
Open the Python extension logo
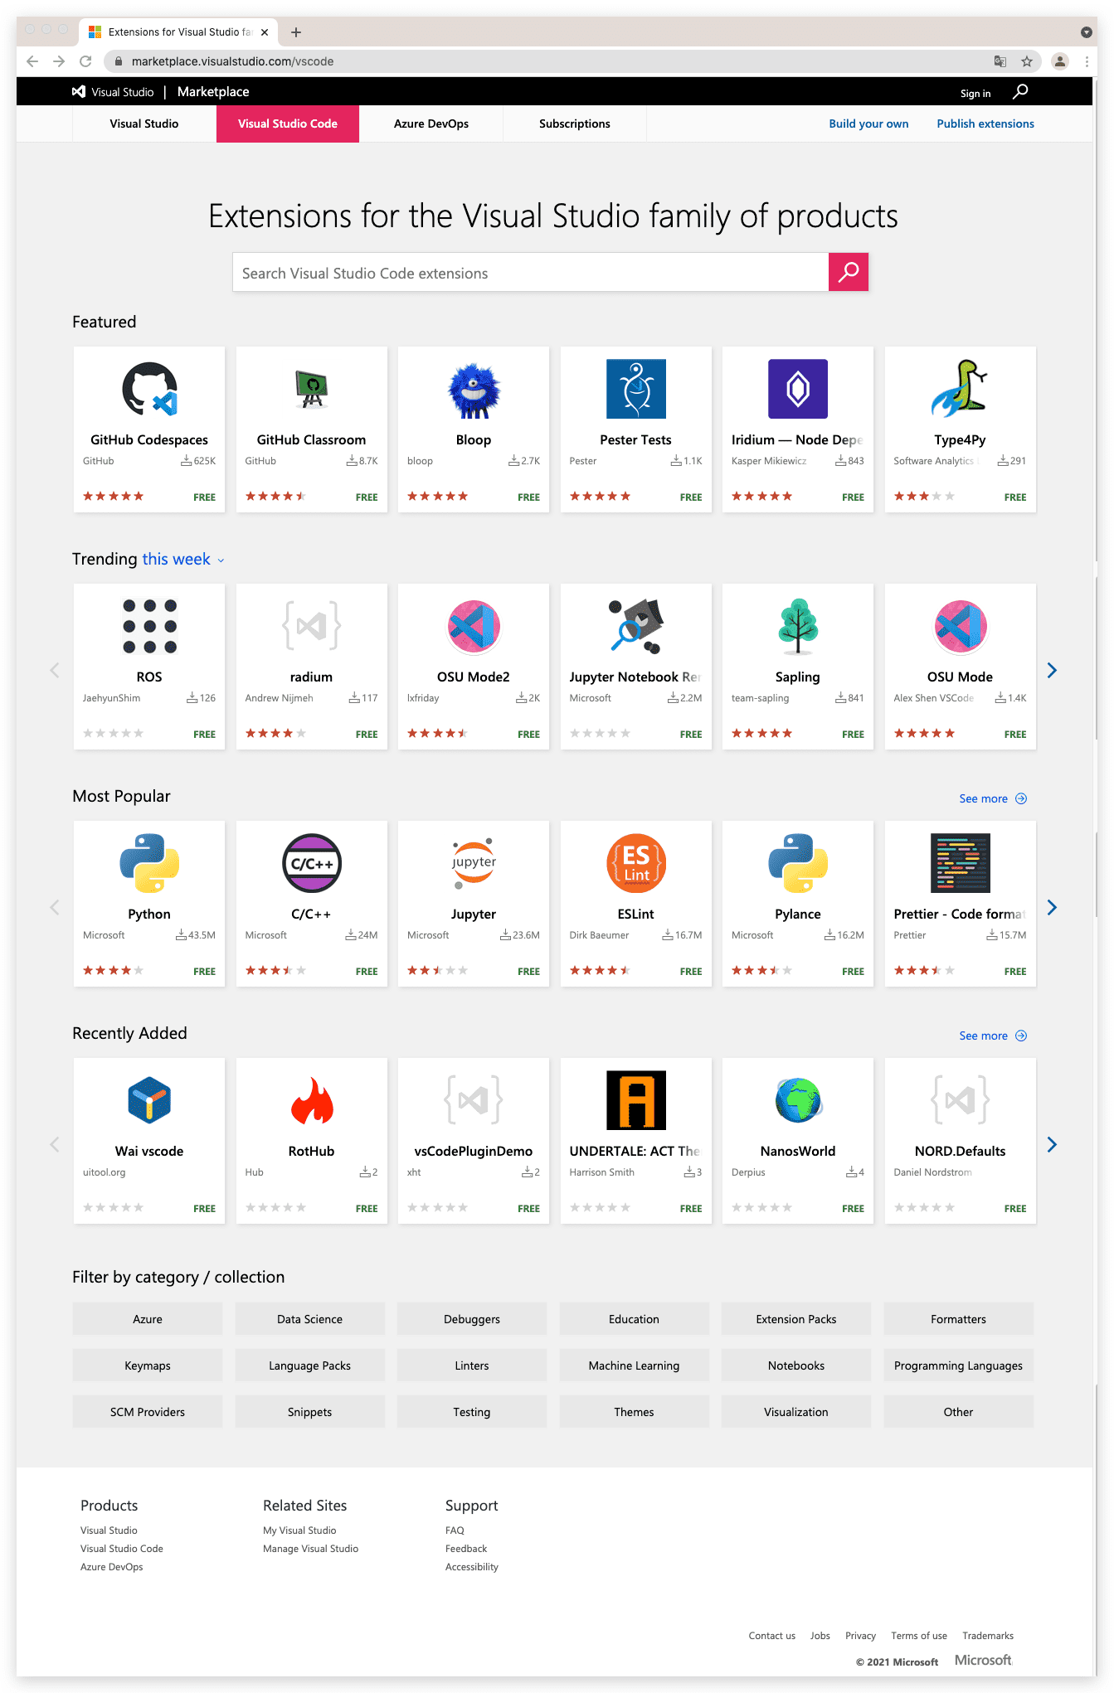[x=149, y=863]
